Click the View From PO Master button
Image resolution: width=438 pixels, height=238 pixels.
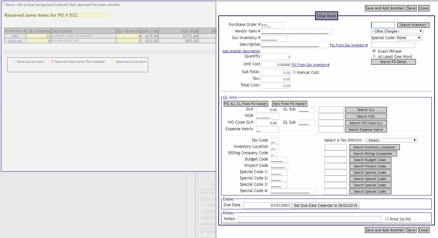(289, 104)
